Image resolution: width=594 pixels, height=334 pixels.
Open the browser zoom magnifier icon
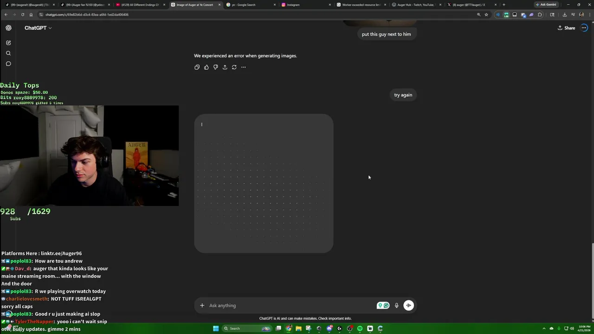click(x=478, y=14)
